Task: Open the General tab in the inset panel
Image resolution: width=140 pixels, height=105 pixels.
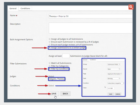Action: 85,60
